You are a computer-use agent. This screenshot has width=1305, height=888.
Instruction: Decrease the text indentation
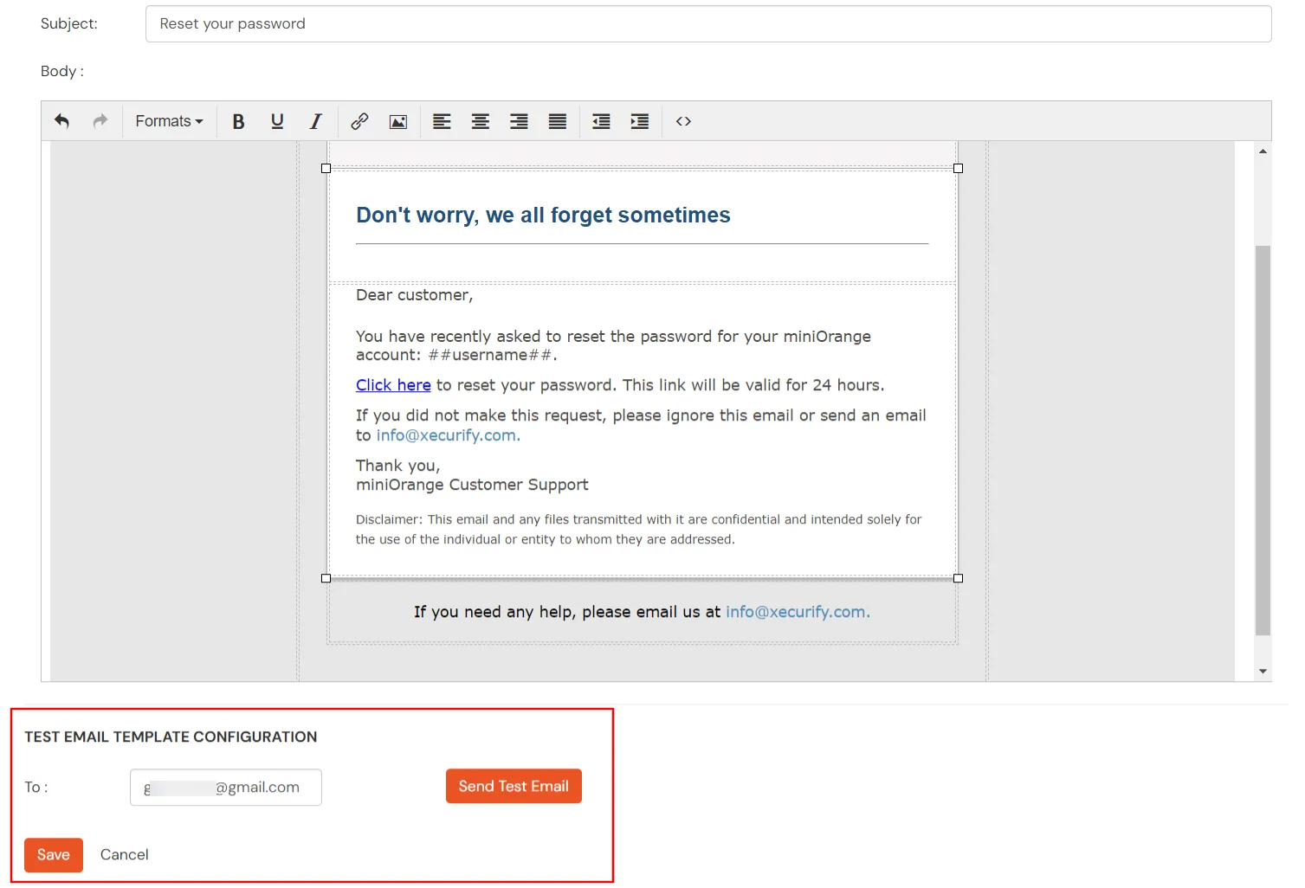[600, 121]
